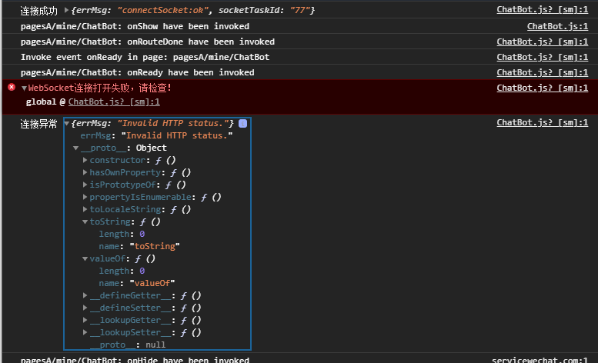Expand the __defineGetter__ entry
Image resolution: width=598 pixels, height=363 pixels.
coord(85,295)
